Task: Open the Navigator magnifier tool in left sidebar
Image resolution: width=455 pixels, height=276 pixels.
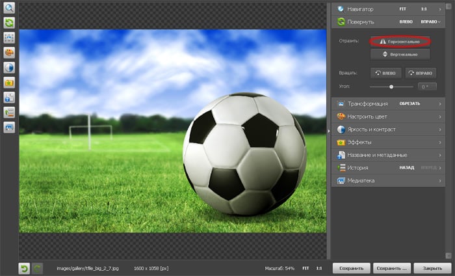Action: (x=9, y=8)
